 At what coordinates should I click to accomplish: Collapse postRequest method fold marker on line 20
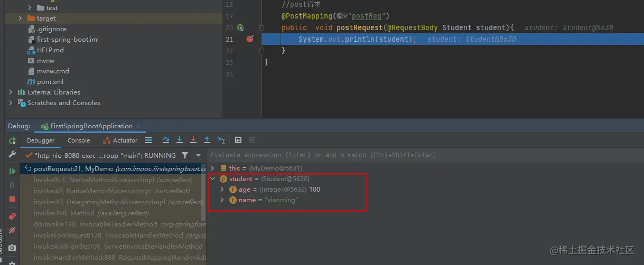(262, 27)
